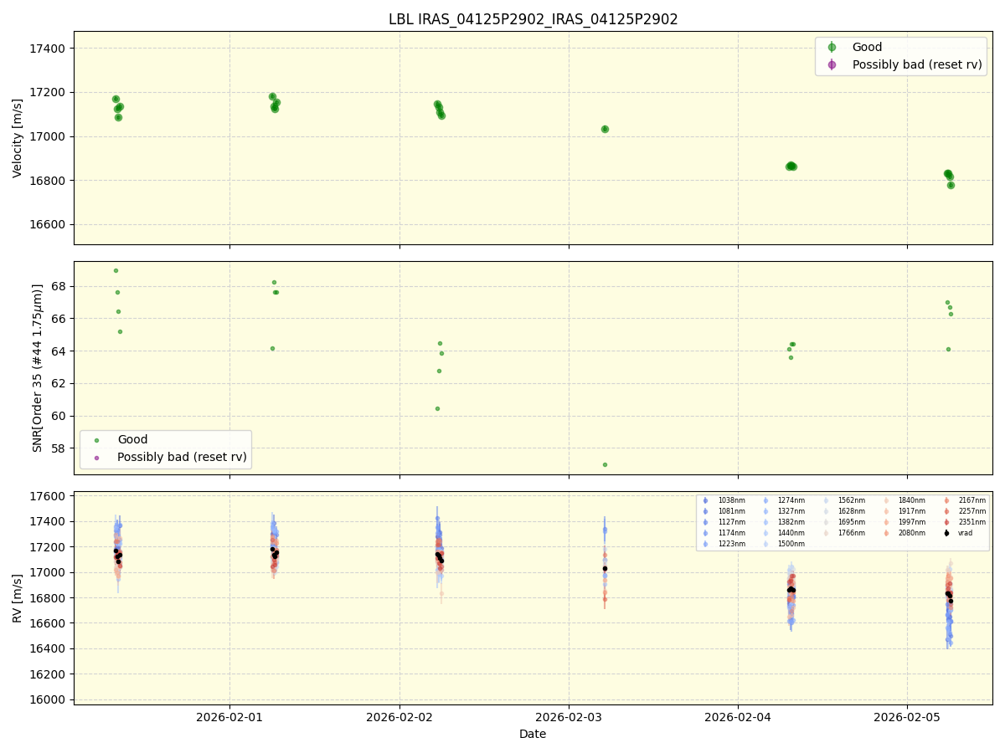Image resolution: width=1005 pixels, height=753 pixels.
Task: Click the 2351nm legend marker
Action: [946, 522]
